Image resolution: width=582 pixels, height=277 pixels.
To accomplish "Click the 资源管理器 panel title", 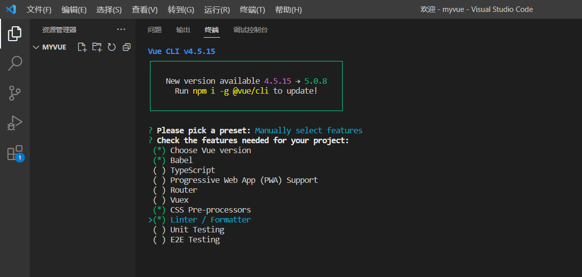I will (x=60, y=30).
